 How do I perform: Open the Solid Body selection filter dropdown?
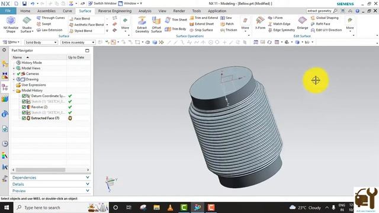tap(41, 42)
